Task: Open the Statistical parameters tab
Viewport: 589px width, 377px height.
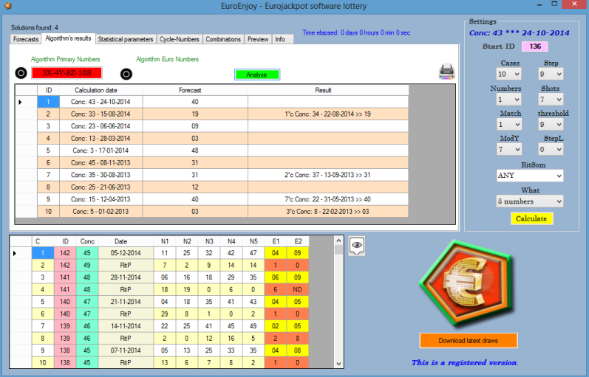Action: (x=126, y=39)
